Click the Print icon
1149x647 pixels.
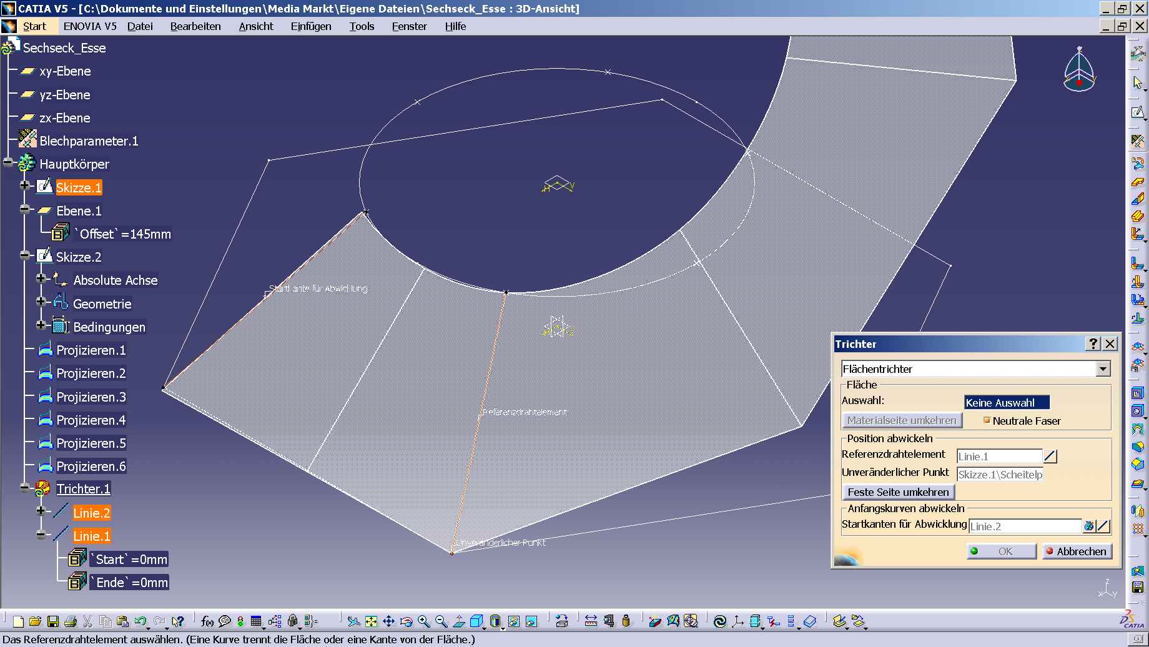coord(71,621)
